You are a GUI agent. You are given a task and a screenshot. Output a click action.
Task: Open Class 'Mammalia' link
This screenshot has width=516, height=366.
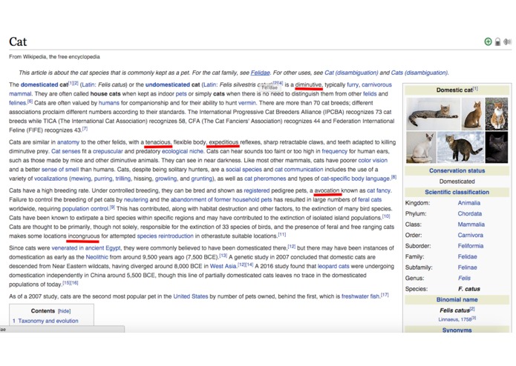[x=471, y=224]
